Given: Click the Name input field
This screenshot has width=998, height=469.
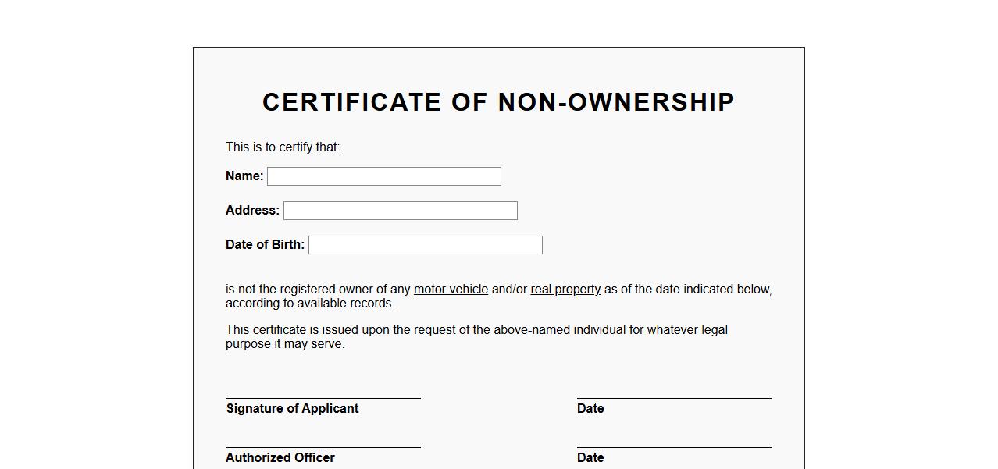Looking at the screenshot, I should click(383, 176).
